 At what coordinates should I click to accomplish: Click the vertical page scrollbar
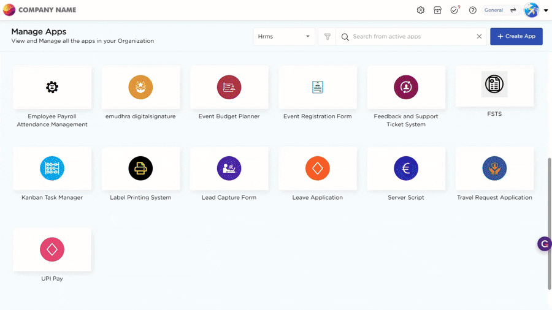tap(549, 224)
